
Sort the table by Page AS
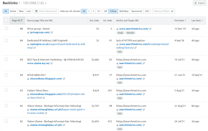pyautogui.click(x=17, y=20)
